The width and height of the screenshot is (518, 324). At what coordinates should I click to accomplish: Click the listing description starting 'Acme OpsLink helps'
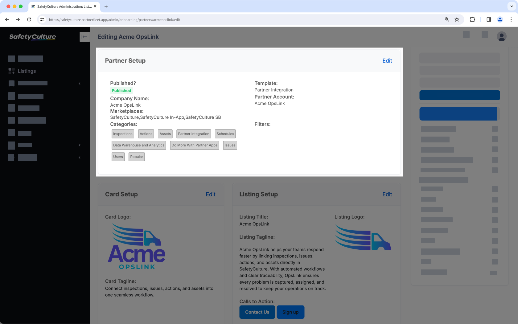[x=283, y=269]
